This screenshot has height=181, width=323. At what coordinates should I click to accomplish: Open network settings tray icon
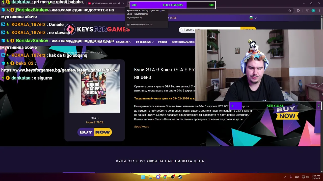point(304,177)
